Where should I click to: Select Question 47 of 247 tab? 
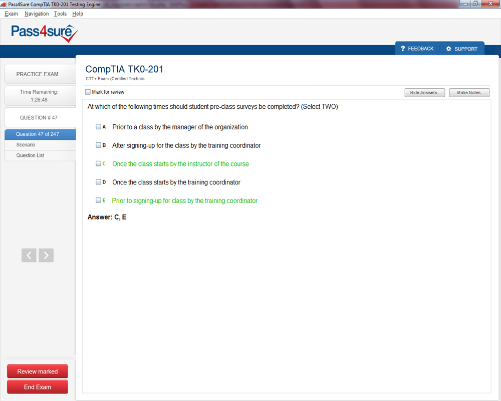pyautogui.click(x=40, y=134)
